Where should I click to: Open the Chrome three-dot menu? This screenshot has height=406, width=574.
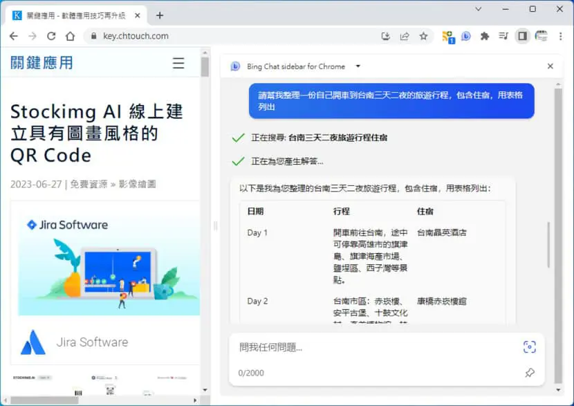tap(560, 36)
